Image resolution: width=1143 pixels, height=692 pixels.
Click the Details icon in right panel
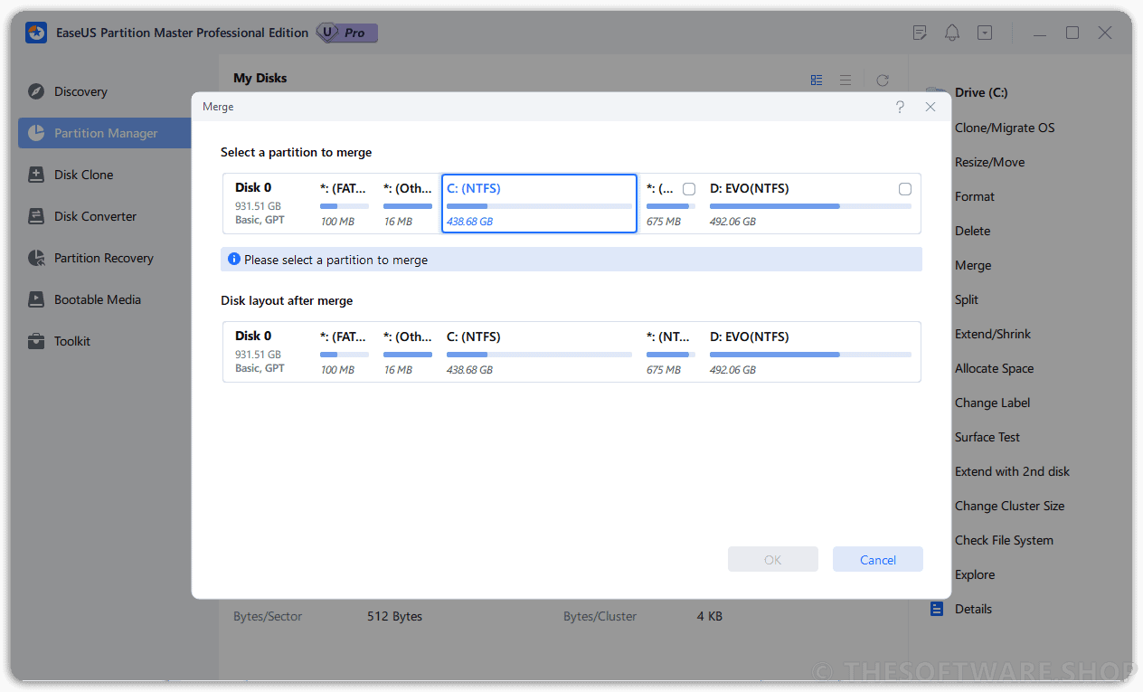(937, 609)
